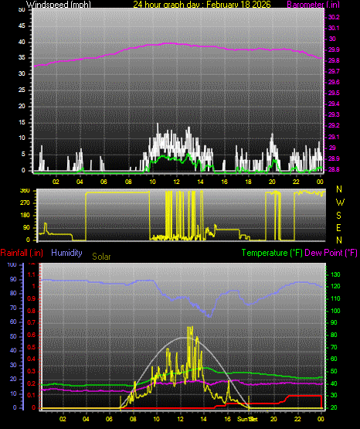Click the Barometer (.in) legend label
The height and width of the screenshot is (429, 360).
coord(313,5)
